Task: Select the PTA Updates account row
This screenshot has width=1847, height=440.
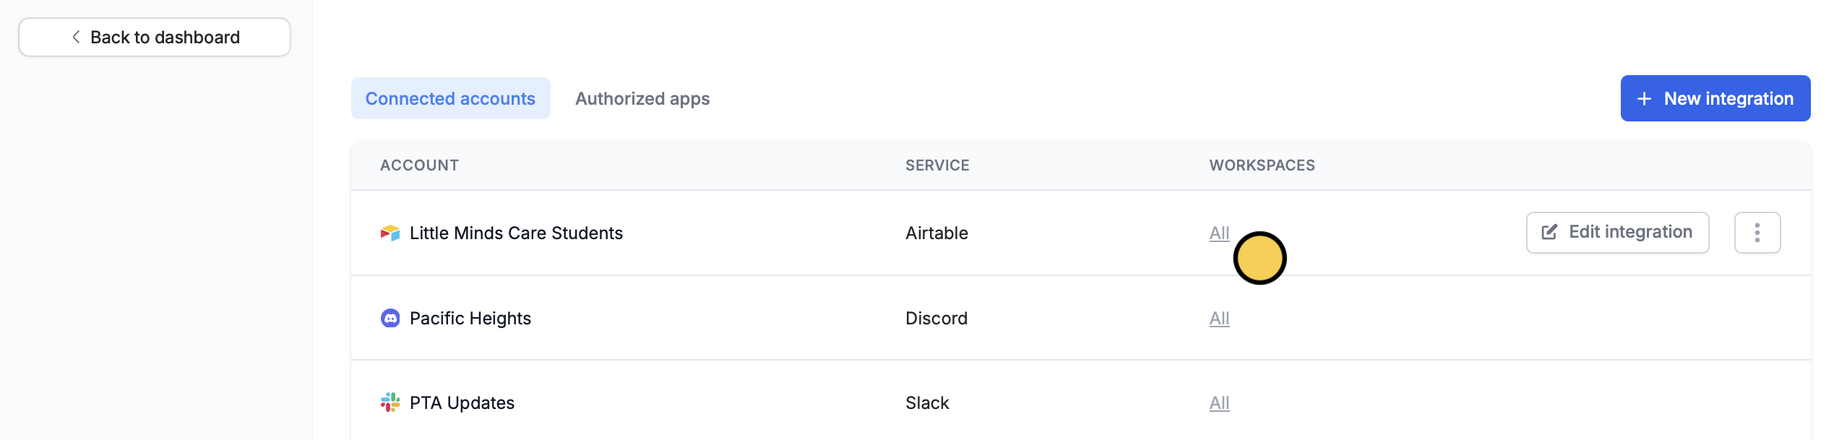Action: (462, 402)
